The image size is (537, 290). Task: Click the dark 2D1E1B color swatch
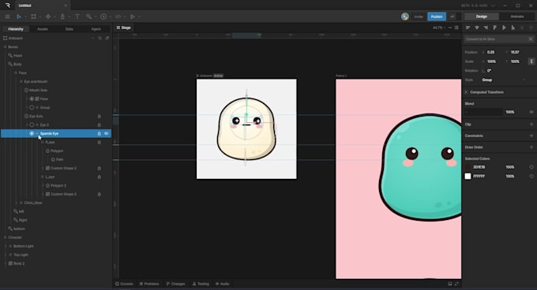[x=468, y=167]
